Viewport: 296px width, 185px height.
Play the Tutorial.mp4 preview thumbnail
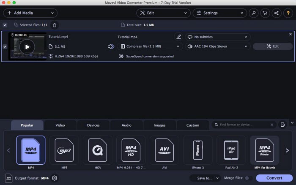(27, 47)
